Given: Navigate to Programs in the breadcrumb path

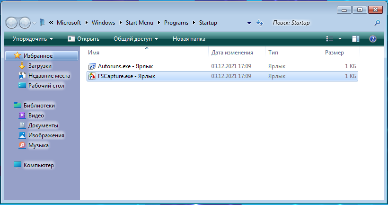Looking at the screenshot, I should 176,23.
